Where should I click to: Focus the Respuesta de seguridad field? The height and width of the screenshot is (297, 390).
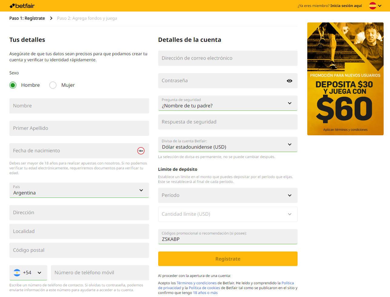click(228, 122)
